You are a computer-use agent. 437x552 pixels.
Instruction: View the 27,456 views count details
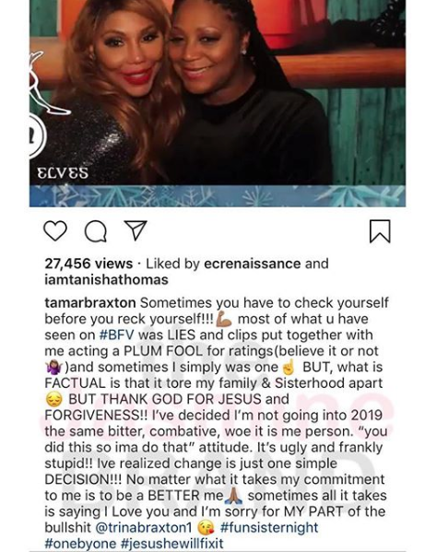click(x=89, y=264)
